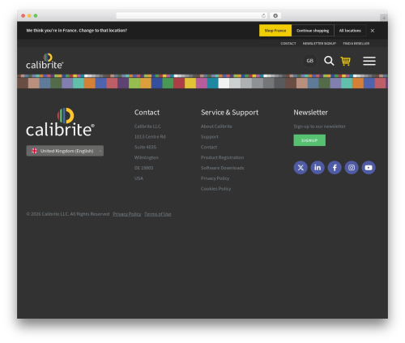Image resolution: width=405 pixels, height=343 pixels.
Task: Click the browser extension icon beside reload
Action: coord(275,15)
